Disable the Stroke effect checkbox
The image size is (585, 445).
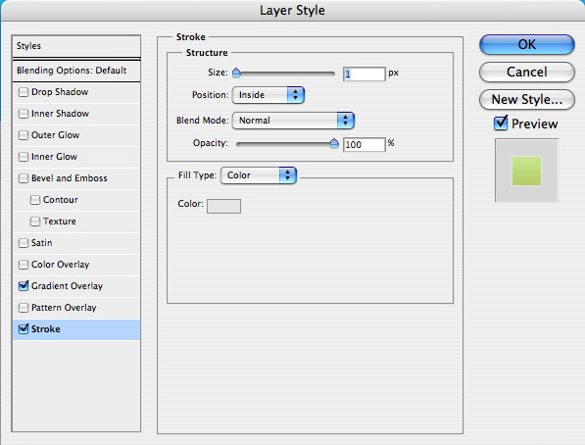[x=24, y=329]
